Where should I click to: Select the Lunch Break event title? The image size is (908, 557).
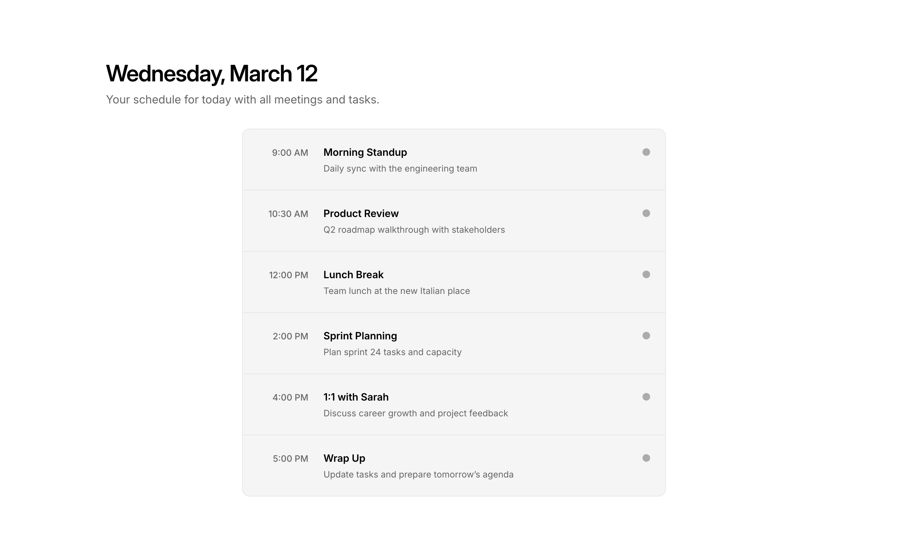coord(353,275)
